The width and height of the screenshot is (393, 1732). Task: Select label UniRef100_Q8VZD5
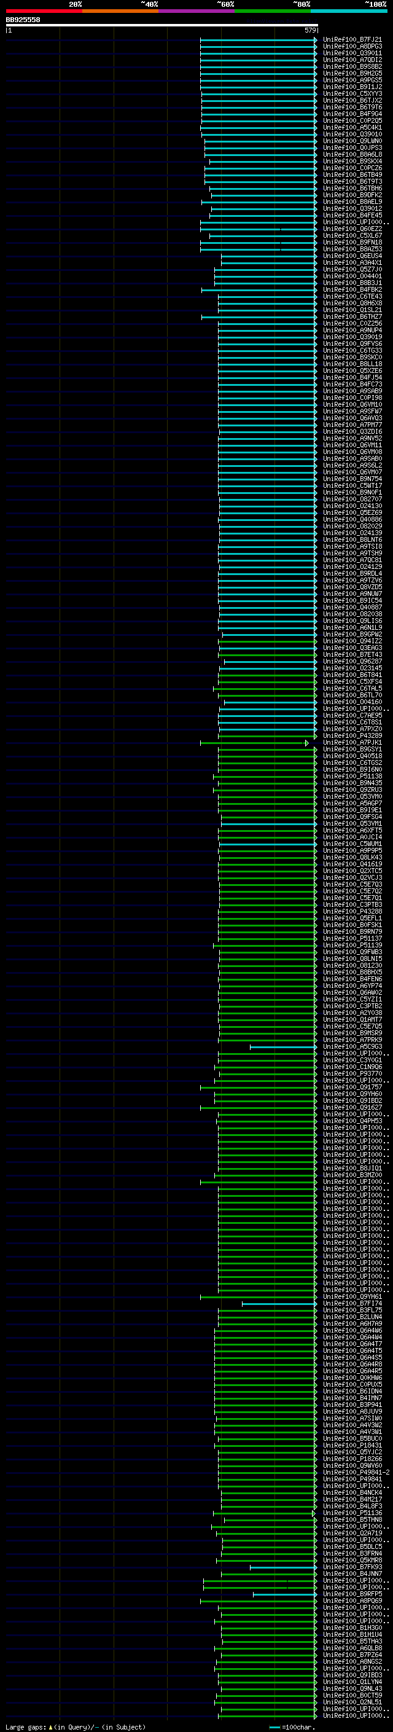[x=352, y=587]
